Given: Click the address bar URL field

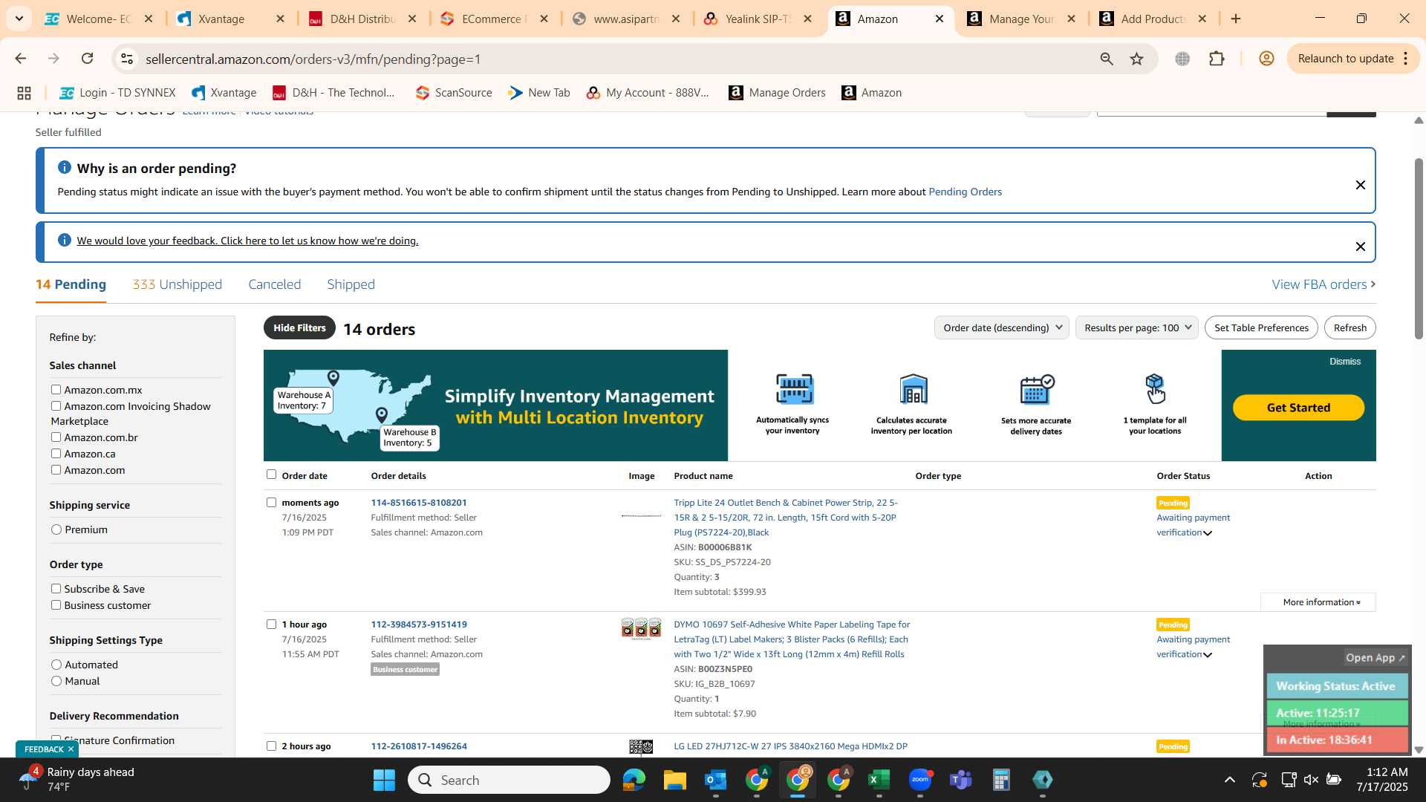Looking at the screenshot, I should pos(609,59).
